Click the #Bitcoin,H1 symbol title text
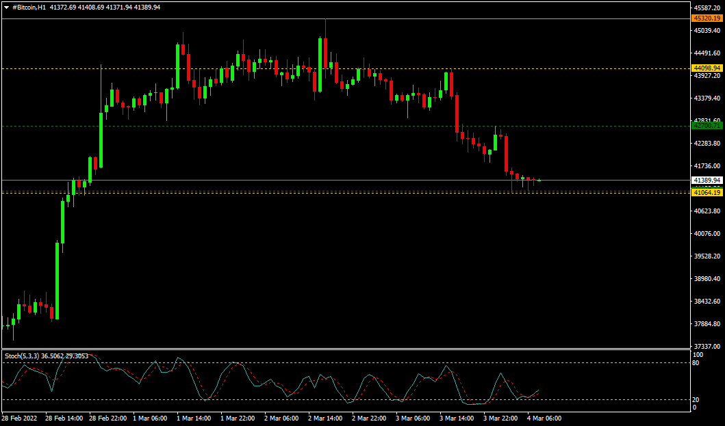The height and width of the screenshot is (426, 725). [29, 7]
